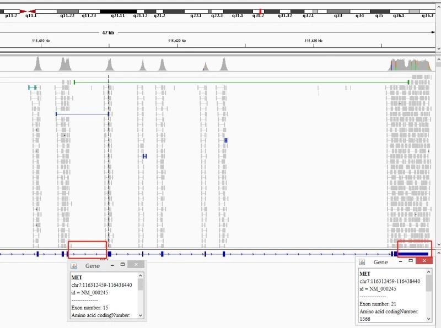Maximize the Gene popup showing exon number 15

(122, 265)
